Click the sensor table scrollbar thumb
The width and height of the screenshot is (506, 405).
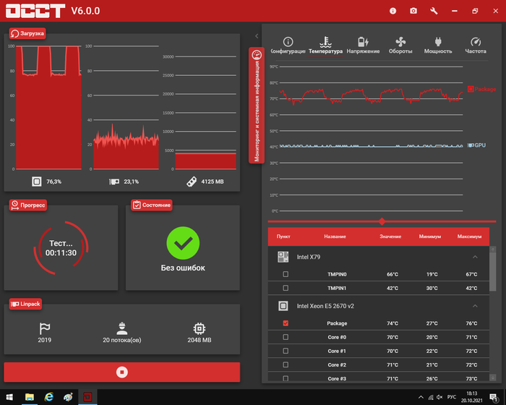[x=492, y=272]
